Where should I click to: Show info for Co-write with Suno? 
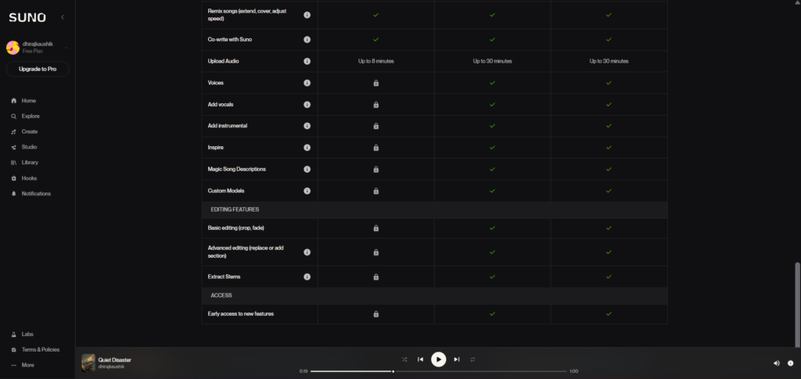tap(307, 39)
